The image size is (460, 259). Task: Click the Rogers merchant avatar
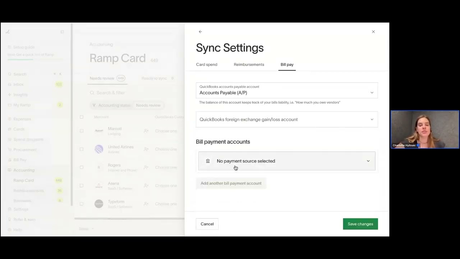coord(99,167)
